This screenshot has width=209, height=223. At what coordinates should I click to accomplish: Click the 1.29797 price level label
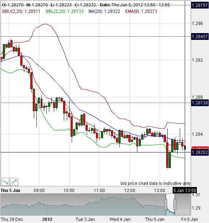pyautogui.click(x=200, y=5)
